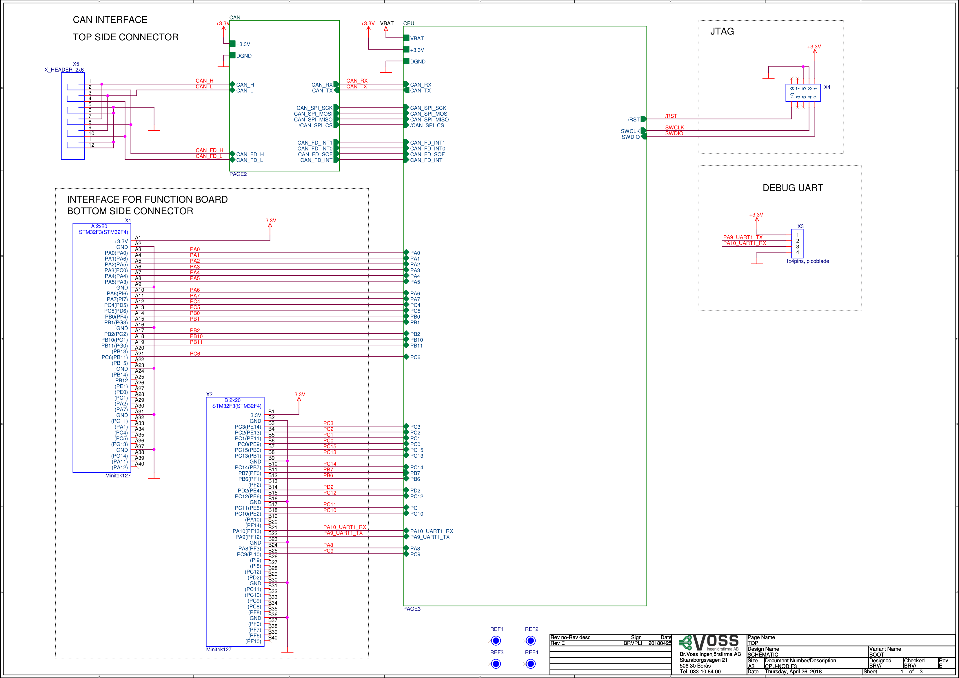Click the 'X_HEADER_2x6' component name
This screenshot has width=959, height=678.
tap(64, 70)
